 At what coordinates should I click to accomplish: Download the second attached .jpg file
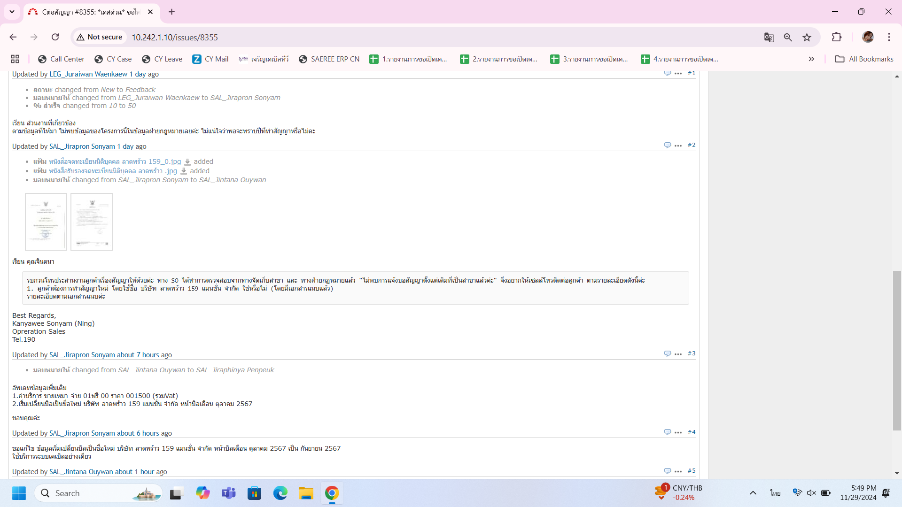(x=184, y=171)
